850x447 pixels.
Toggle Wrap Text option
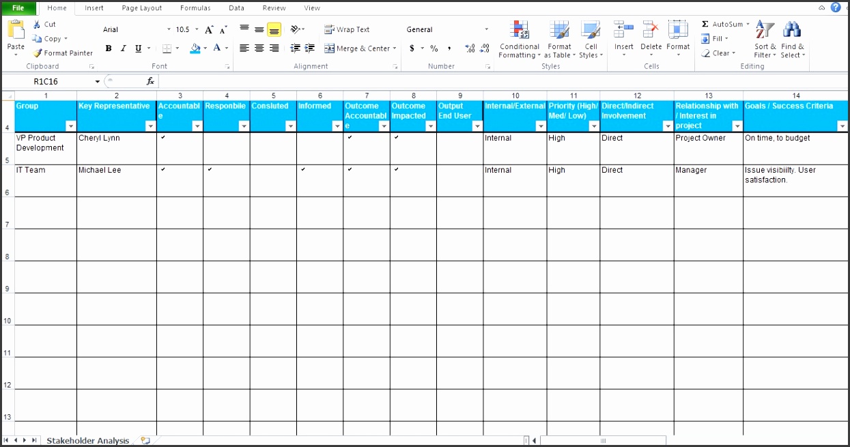click(x=347, y=29)
